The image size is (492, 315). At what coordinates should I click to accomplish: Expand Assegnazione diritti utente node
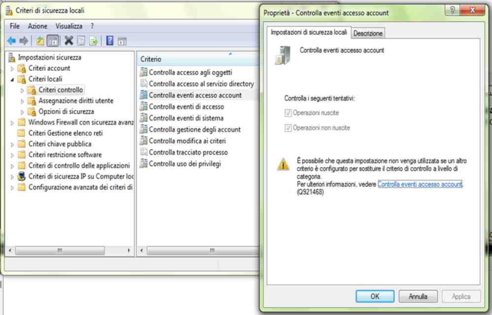click(x=22, y=101)
